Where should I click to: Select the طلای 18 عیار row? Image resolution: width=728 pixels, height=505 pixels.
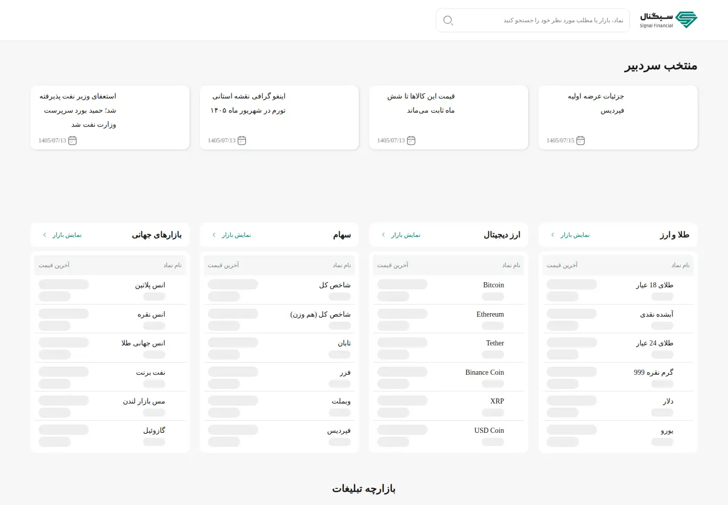click(x=618, y=290)
